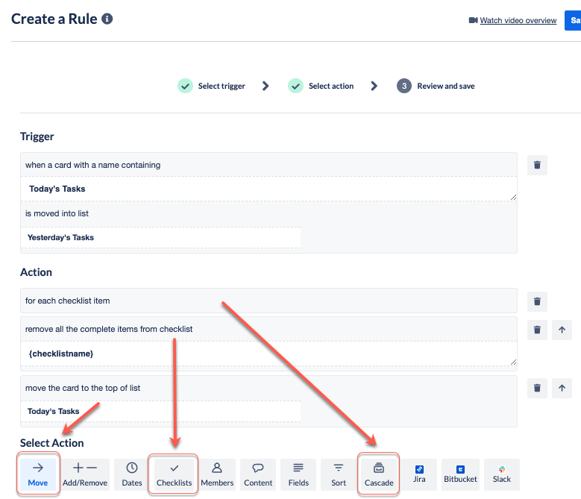The width and height of the screenshot is (581, 499).
Task: Click the 'when a card with a name containing' text
Action: click(92, 165)
